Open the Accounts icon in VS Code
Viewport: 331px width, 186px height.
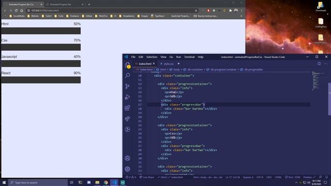point(128,158)
